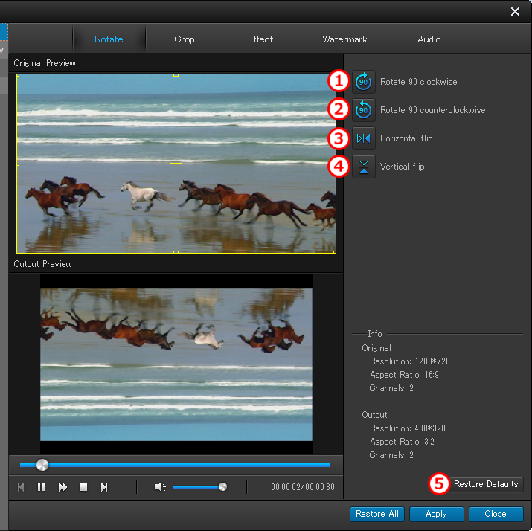Click the Restore All button
Viewport: 532px width, 531px height.
(377, 514)
